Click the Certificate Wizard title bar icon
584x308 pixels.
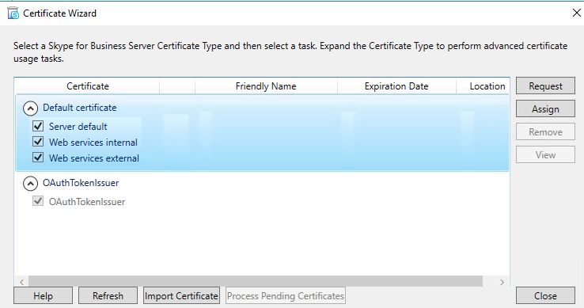click(x=13, y=13)
